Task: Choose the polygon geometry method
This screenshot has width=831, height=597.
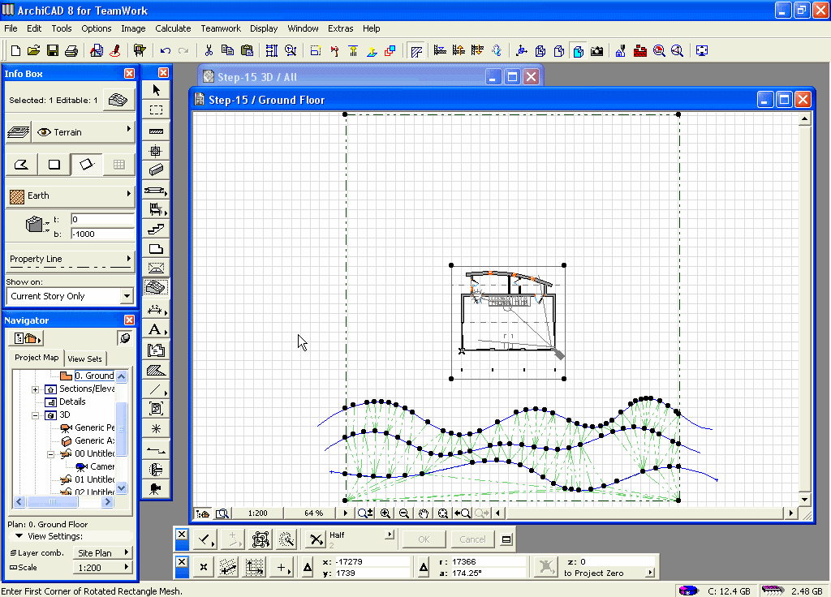Action: 22,165
